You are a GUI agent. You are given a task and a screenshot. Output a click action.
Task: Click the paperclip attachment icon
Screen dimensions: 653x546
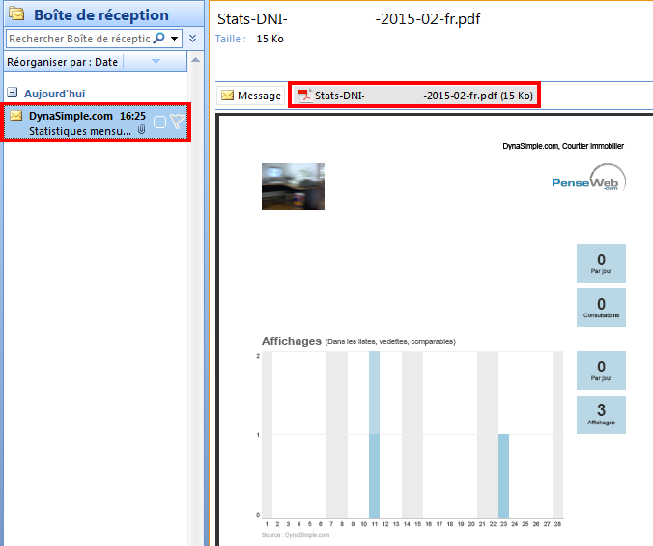[141, 129]
